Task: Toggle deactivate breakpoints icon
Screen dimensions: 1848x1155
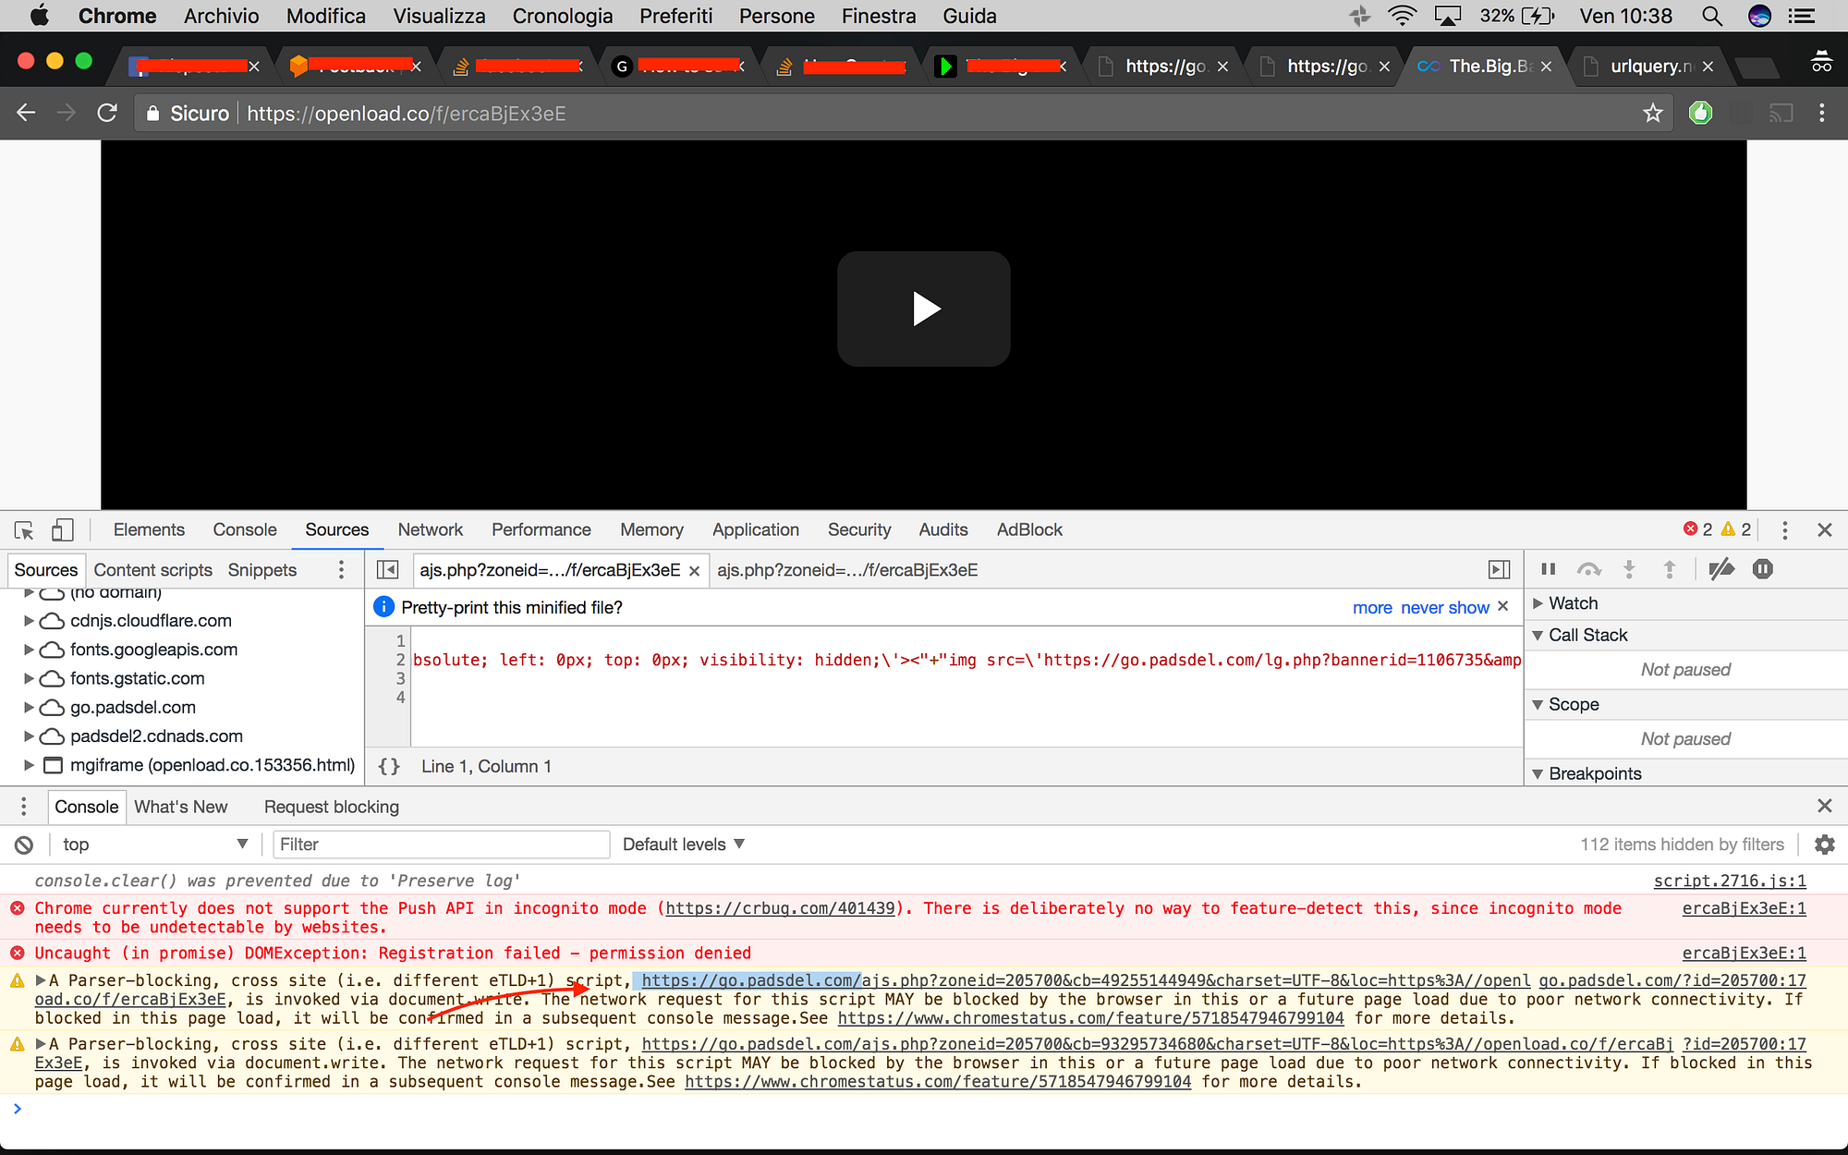Action: click(x=1720, y=569)
